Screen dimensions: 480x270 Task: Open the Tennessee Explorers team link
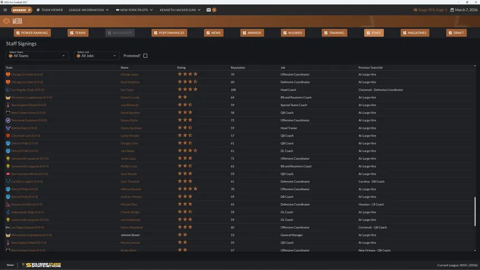pos(29,120)
